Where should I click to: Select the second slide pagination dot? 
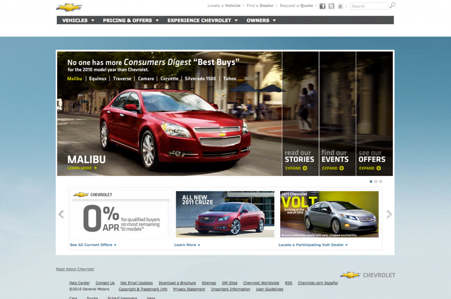376,182
